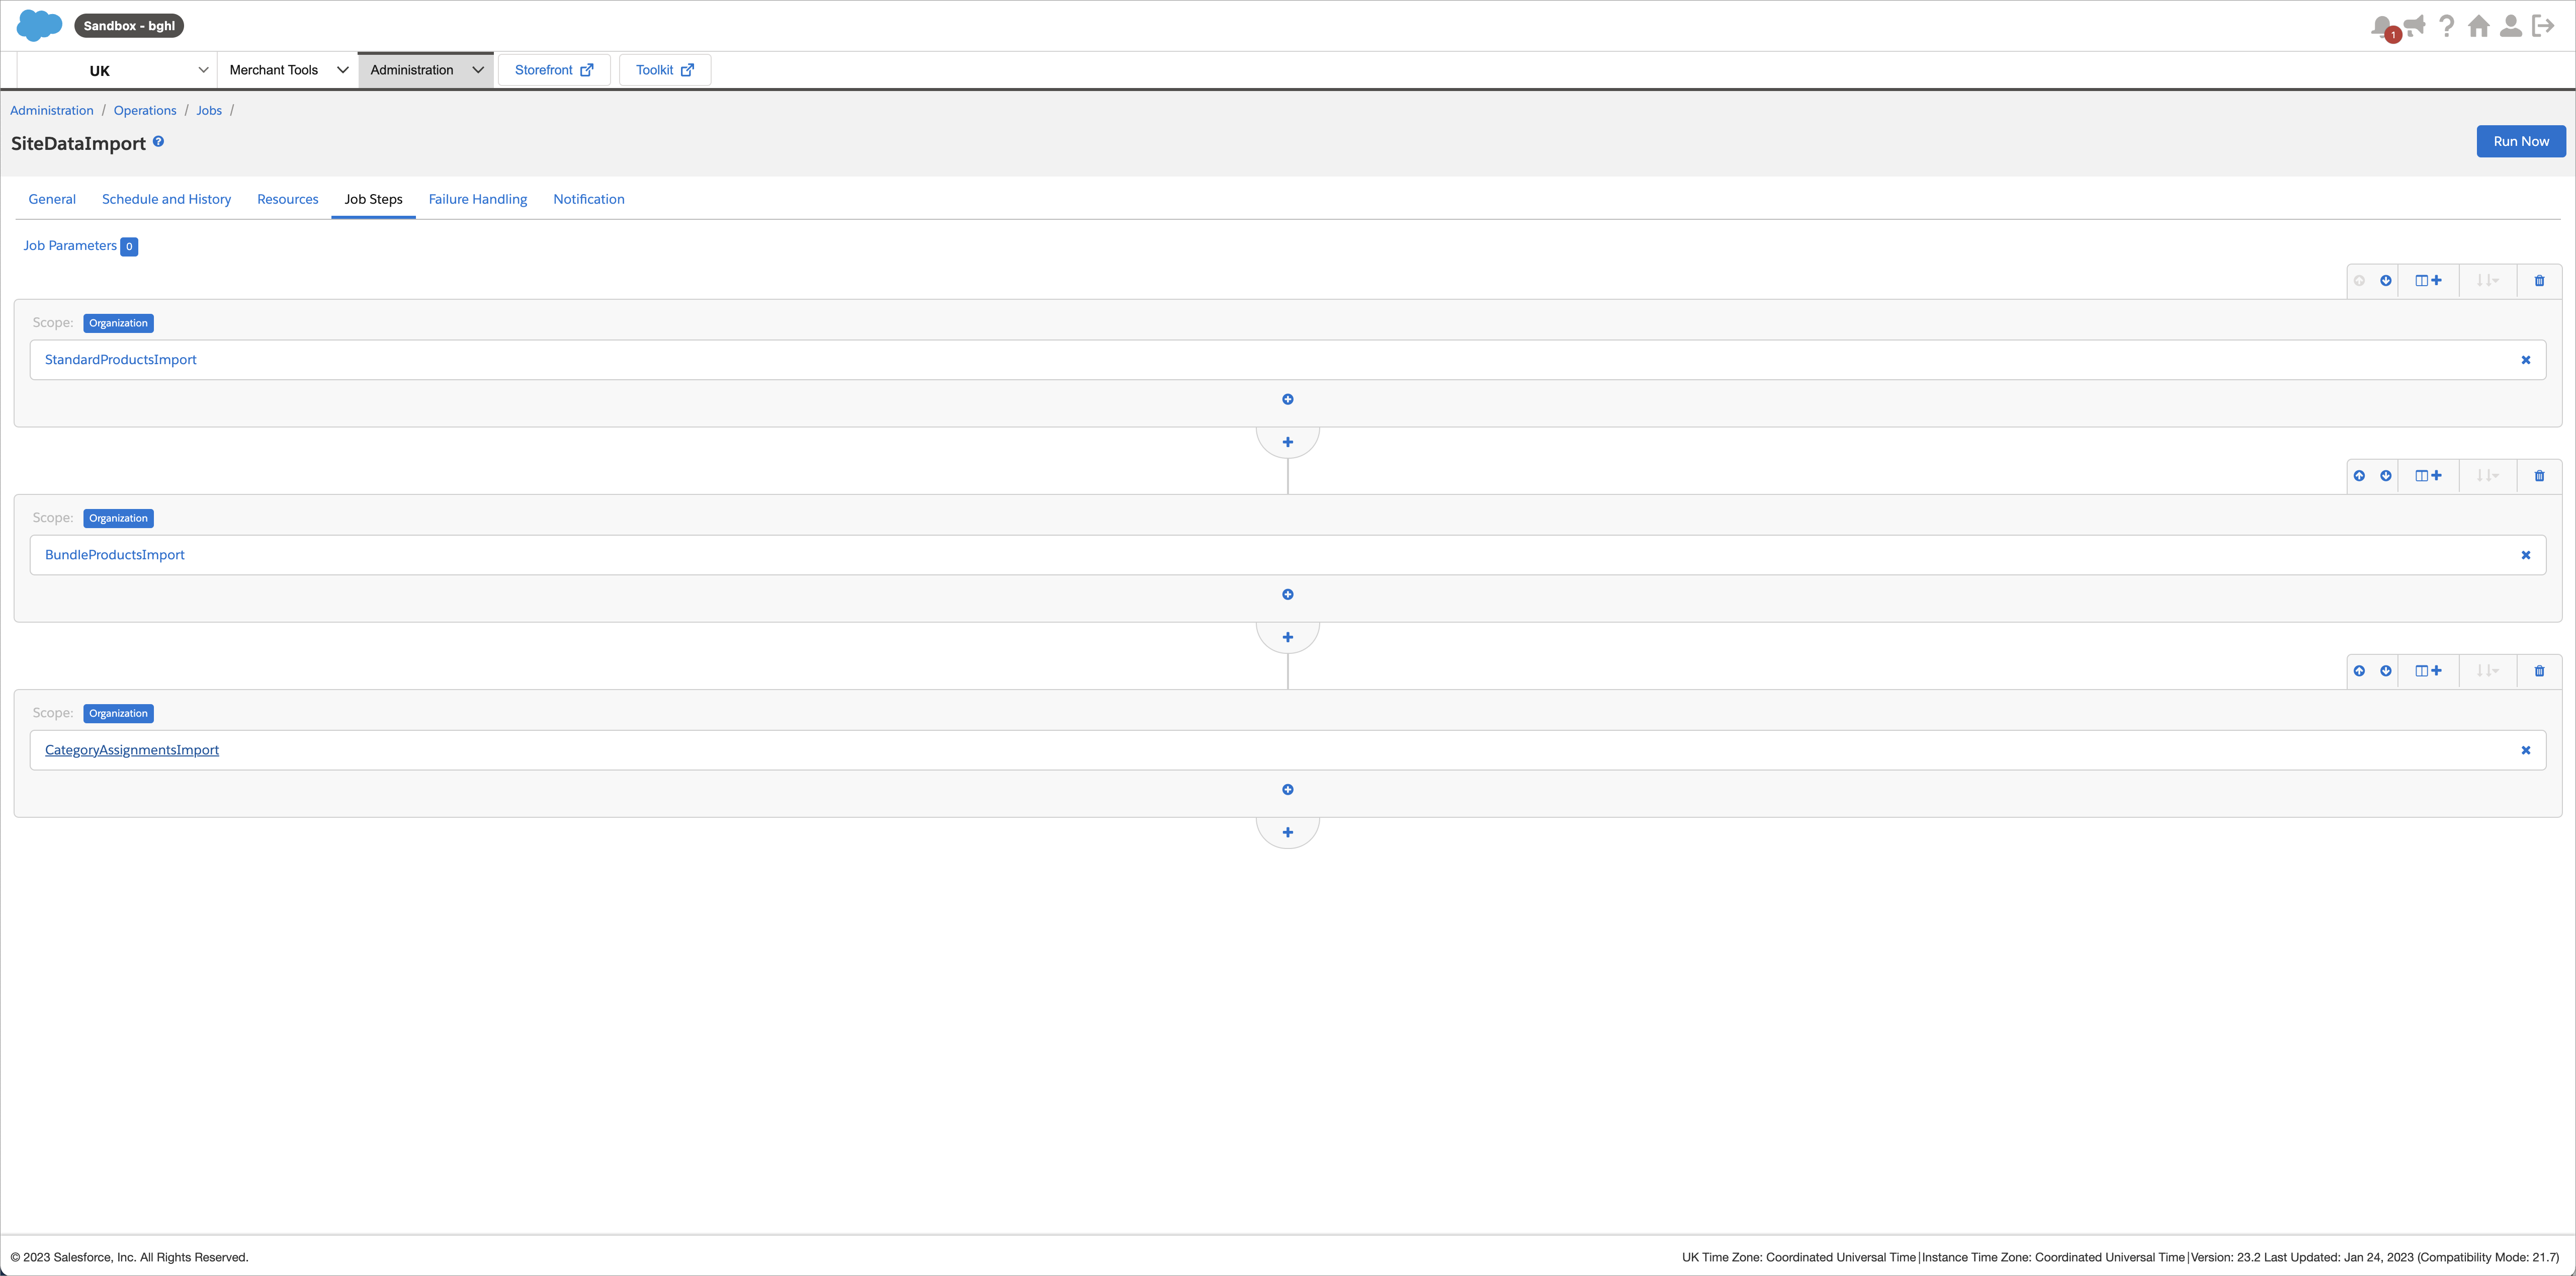Select the Job Steps tab
This screenshot has height=1276, width=2576.
[x=374, y=199]
